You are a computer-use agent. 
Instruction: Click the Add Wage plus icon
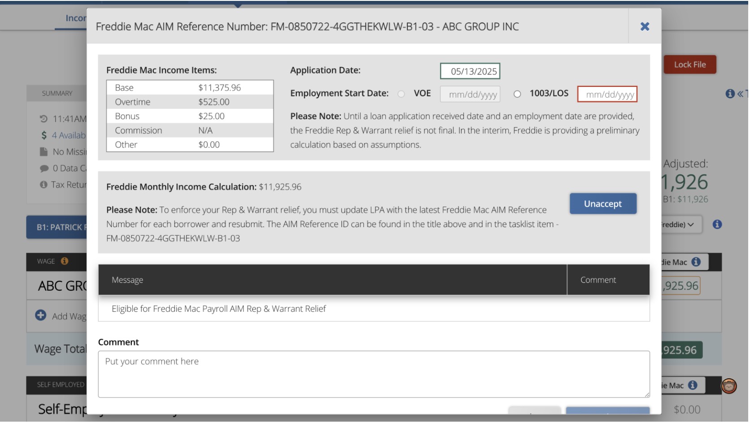(41, 316)
